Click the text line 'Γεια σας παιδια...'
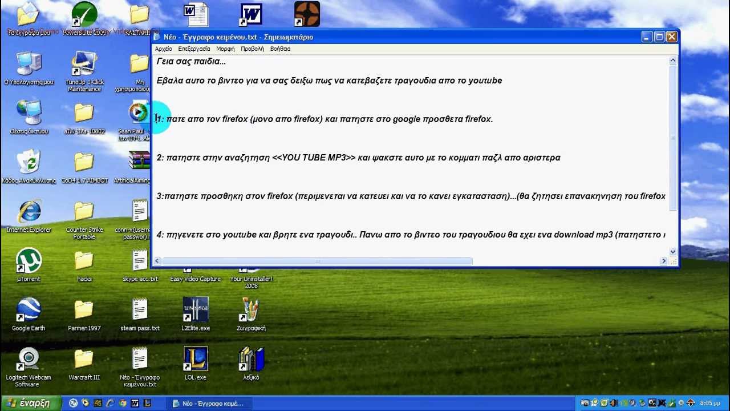 point(191,62)
